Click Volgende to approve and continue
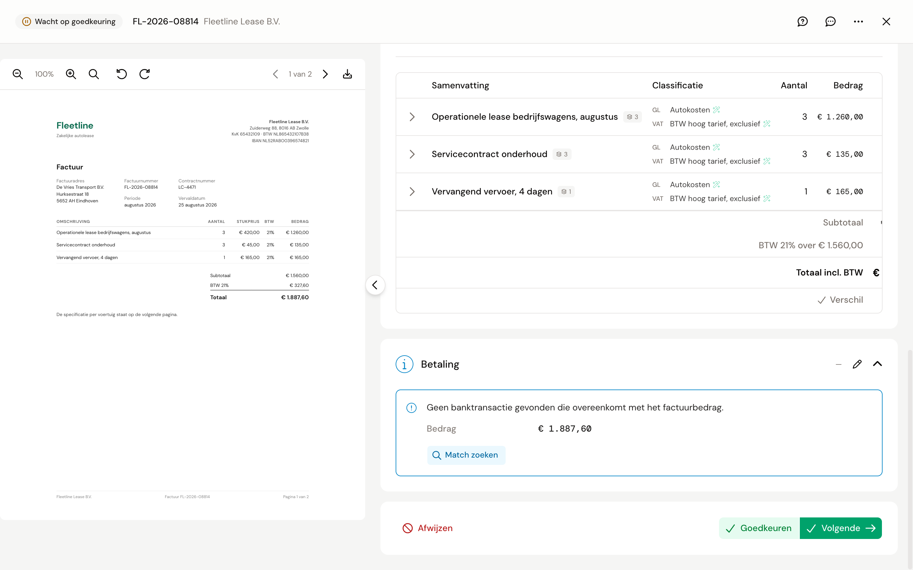 (x=841, y=528)
